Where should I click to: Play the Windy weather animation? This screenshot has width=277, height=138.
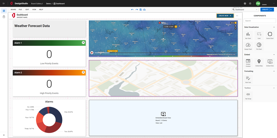[x=92, y=53]
